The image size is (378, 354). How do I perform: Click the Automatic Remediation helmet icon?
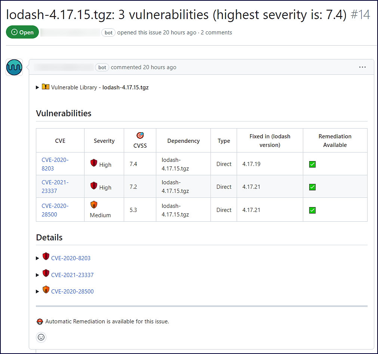pyautogui.click(x=40, y=321)
